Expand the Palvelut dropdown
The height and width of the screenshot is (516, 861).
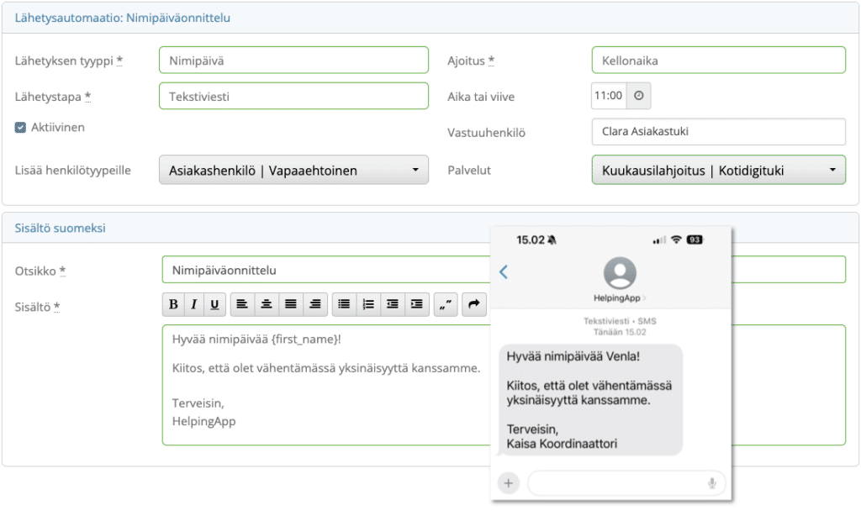point(718,171)
